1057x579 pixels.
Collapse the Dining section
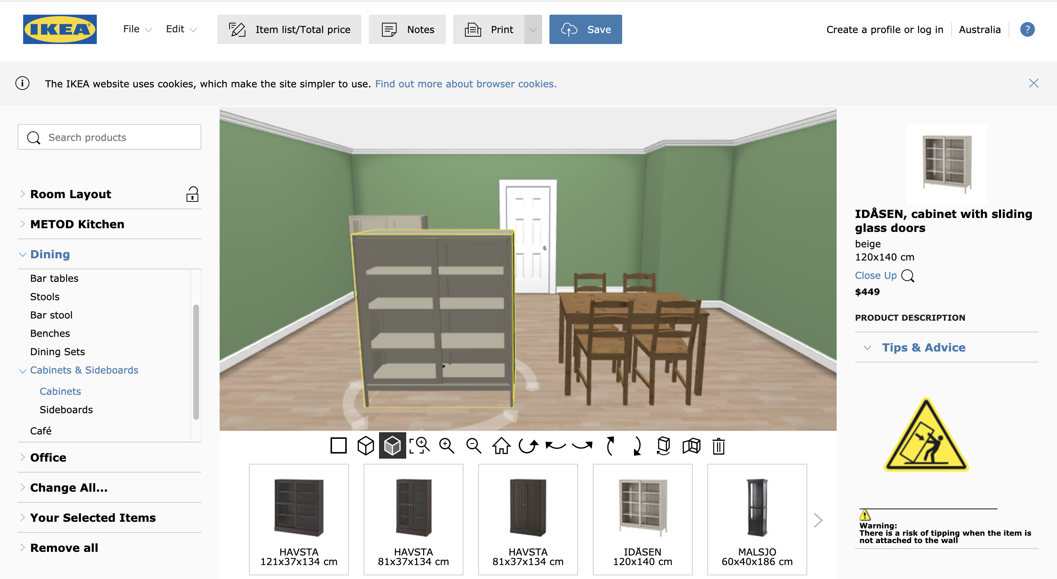click(50, 254)
